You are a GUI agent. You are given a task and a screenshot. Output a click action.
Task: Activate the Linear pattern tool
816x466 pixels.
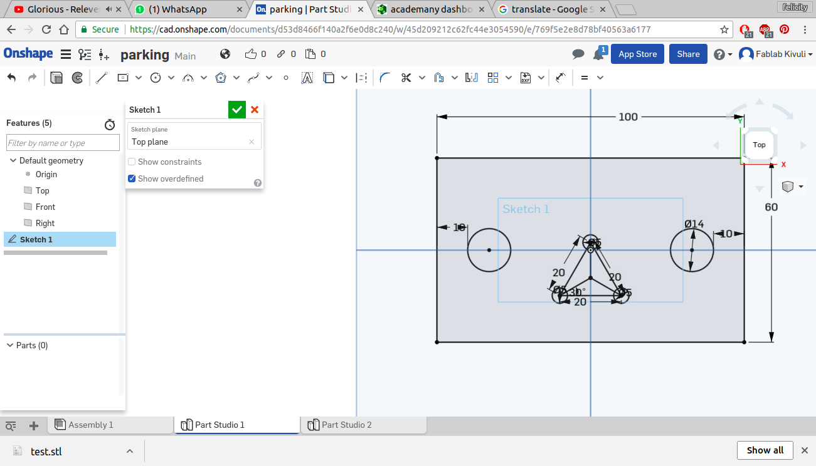[493, 78]
